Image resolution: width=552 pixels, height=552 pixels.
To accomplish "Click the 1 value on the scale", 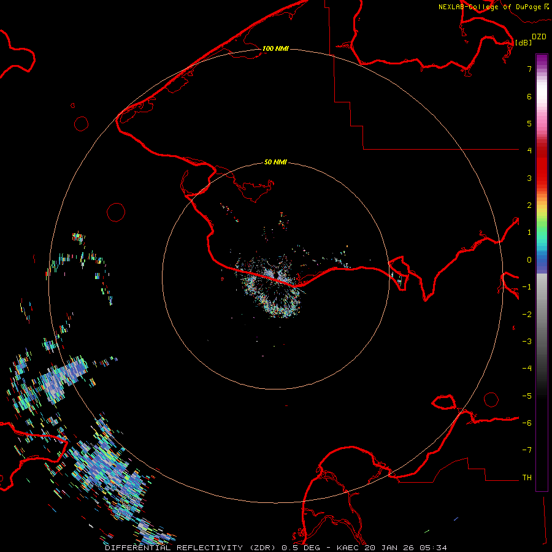I will (529, 232).
